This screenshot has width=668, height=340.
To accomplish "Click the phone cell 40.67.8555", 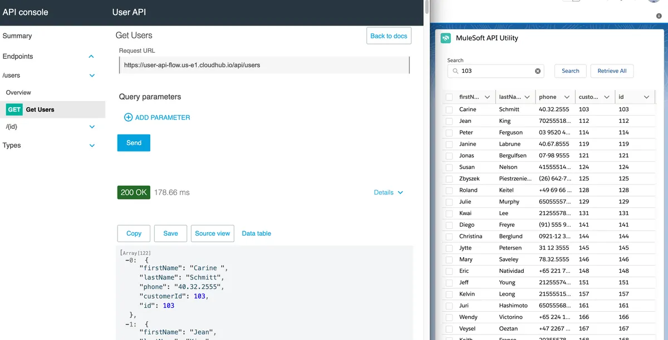I will click(x=554, y=144).
